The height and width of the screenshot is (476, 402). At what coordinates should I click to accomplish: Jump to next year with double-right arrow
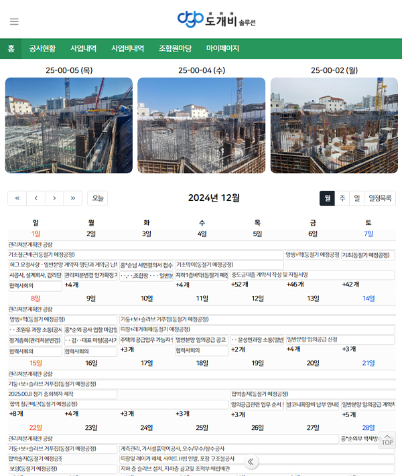click(x=73, y=198)
